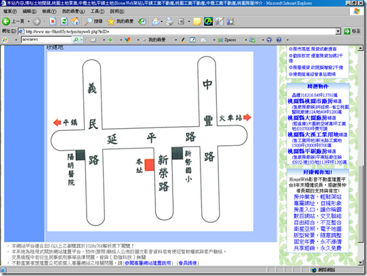Click the green search magnifier beside nownews
The image size is (367, 276).
click(76, 40)
